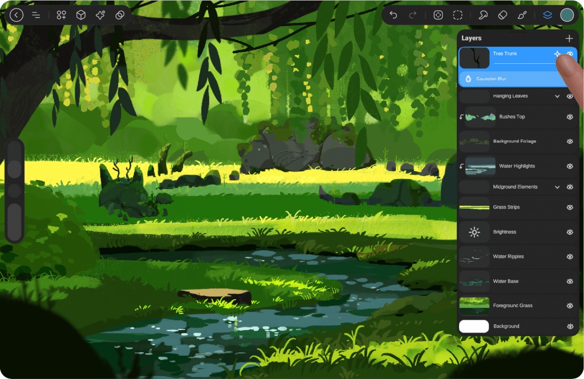Image resolution: width=584 pixels, height=379 pixels.
Task: Select the Brightness adjustment layer
Action: point(504,232)
